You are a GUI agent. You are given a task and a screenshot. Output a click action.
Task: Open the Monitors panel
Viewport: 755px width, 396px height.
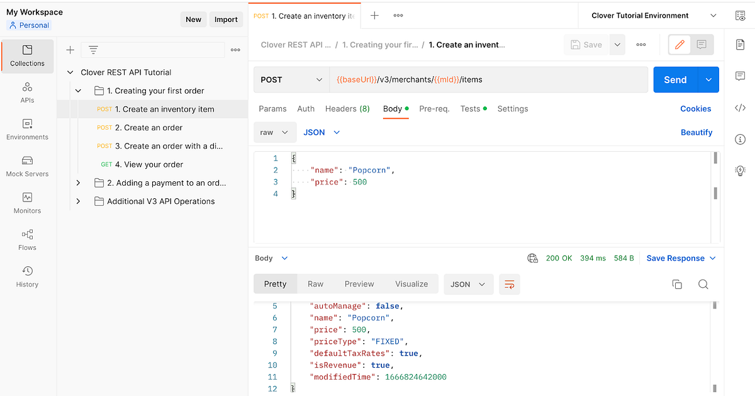pos(27,201)
